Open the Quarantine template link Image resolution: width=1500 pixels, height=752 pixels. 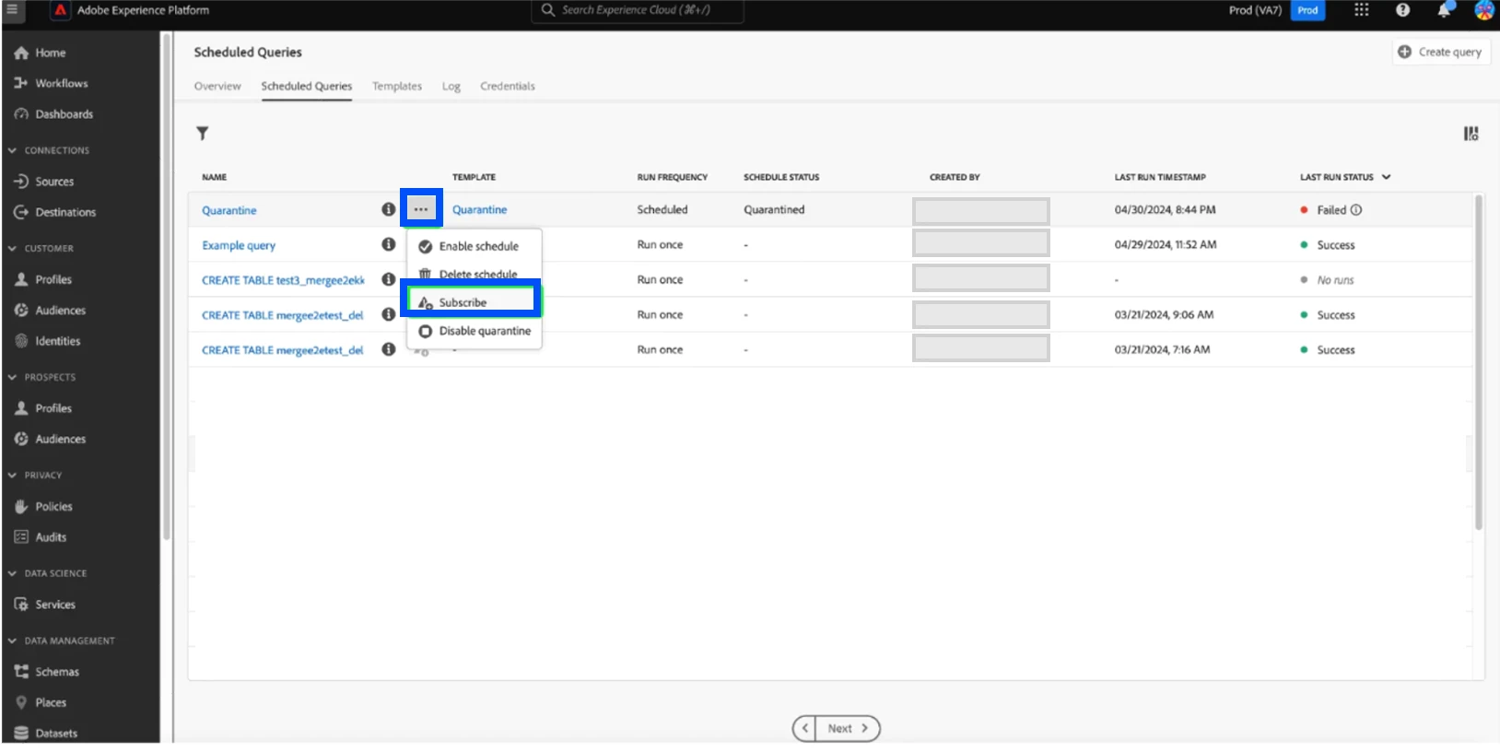479,209
